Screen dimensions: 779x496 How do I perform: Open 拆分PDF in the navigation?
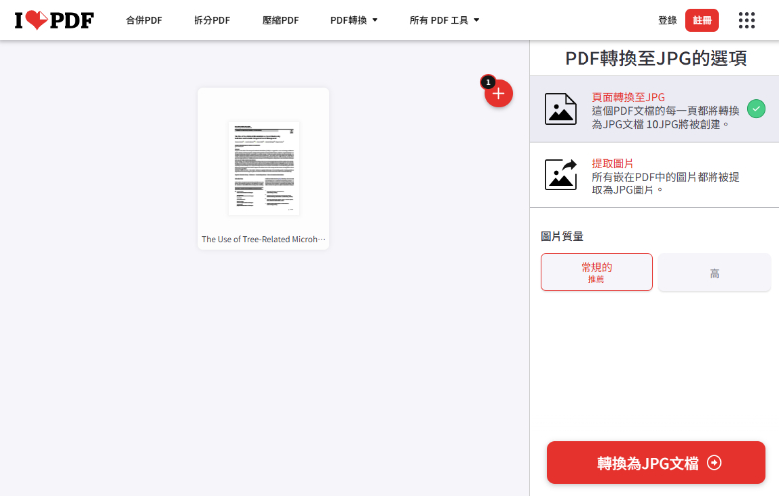point(212,20)
